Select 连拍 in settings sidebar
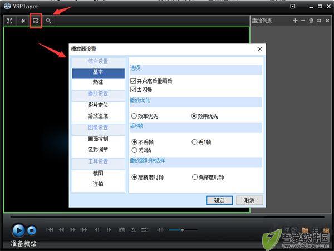This screenshot has height=251, width=334. (98, 184)
